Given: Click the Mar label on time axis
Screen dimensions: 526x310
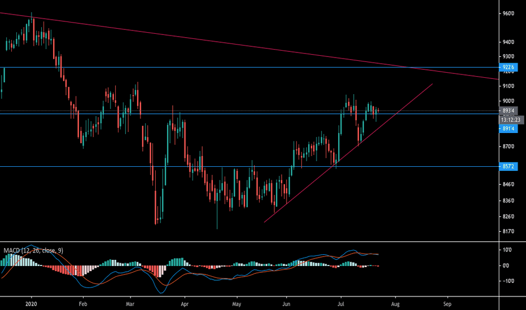Looking at the screenshot, I should coord(130,304).
